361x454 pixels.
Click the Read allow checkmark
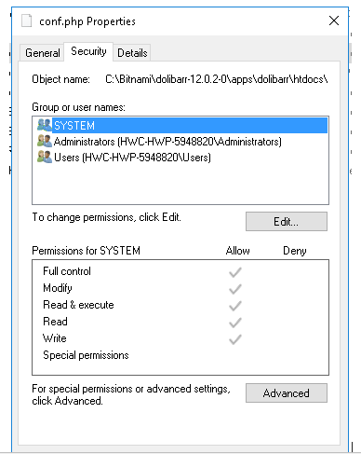pos(235,323)
